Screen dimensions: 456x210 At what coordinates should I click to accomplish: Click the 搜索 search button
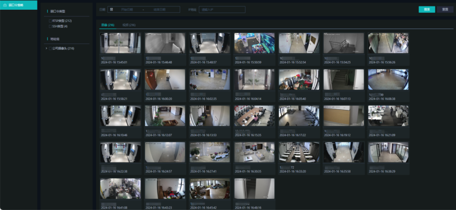pos(426,9)
